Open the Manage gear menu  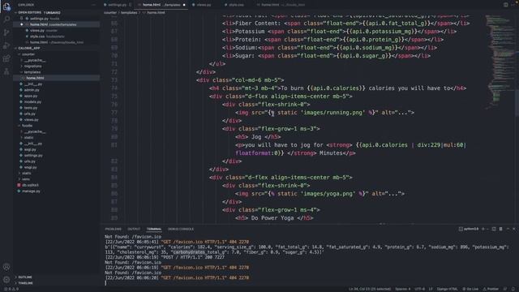coord(6,280)
